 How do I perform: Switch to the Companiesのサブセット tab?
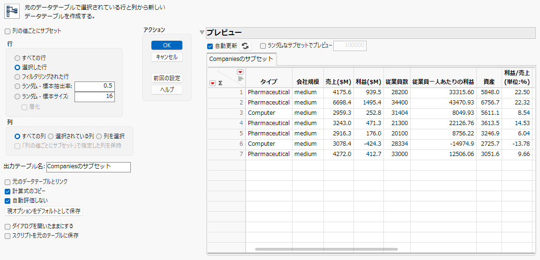(x=241, y=59)
